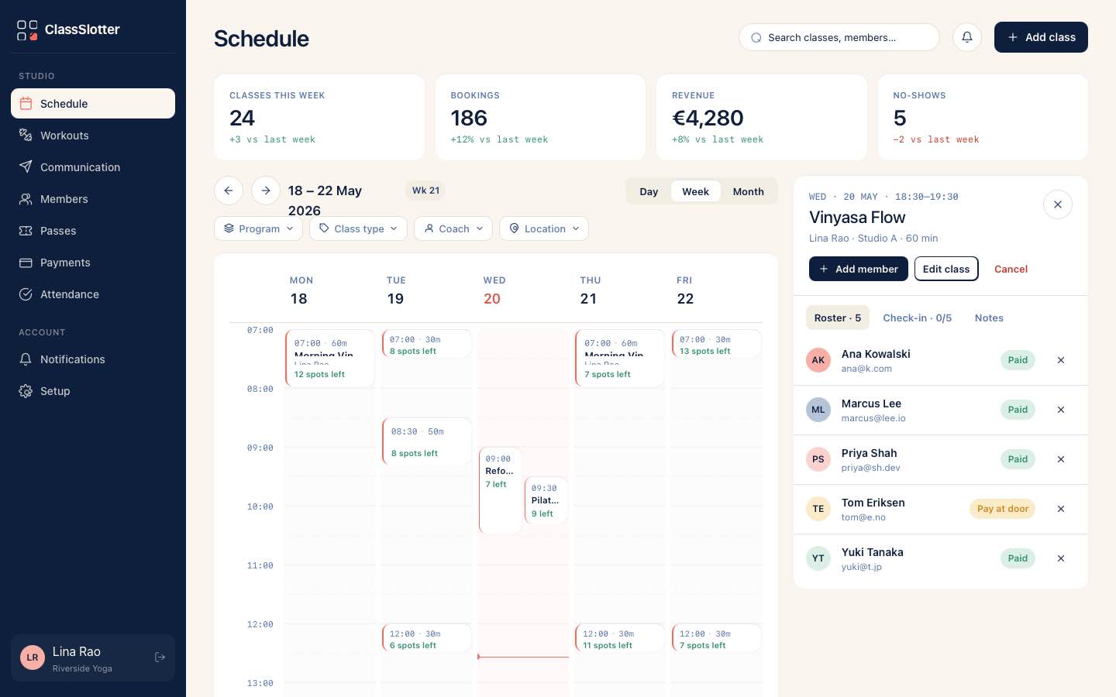Click Priya Shah's PS avatar
The width and height of the screenshot is (1116, 697).
point(818,459)
